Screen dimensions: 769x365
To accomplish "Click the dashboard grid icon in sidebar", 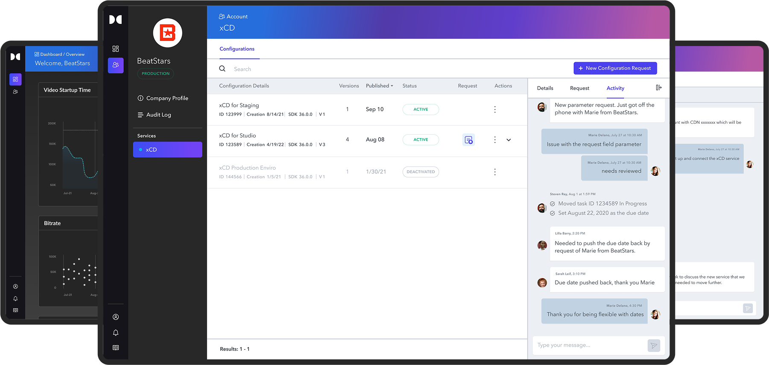I will (116, 49).
